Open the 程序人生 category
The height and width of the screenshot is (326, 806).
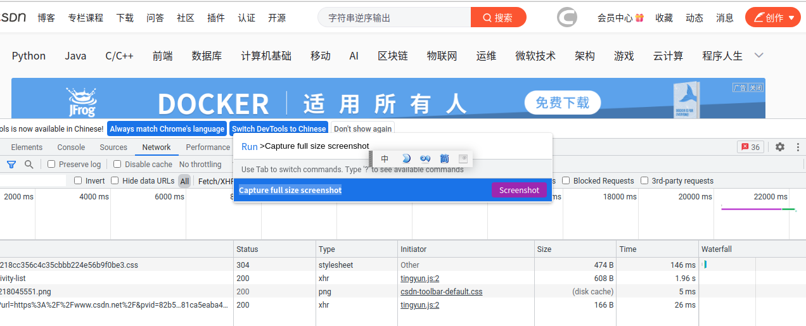click(x=722, y=56)
